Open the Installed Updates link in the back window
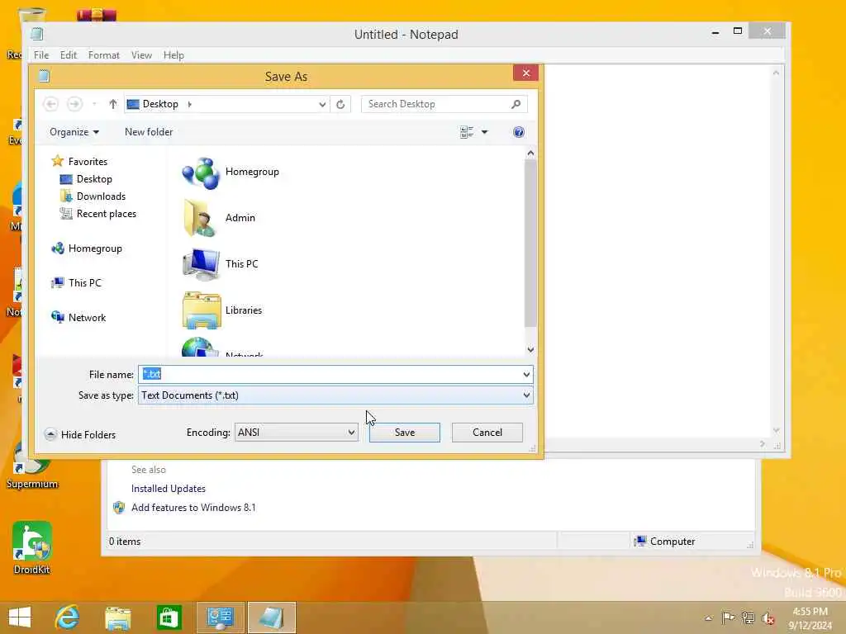 (x=169, y=489)
